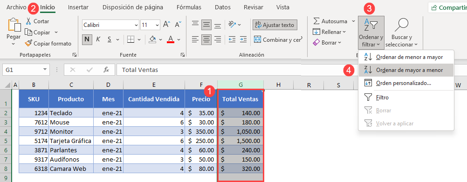This screenshot has width=467, height=182.
Task: Toggle Ajustar texto wrap
Action: tap(275, 25)
